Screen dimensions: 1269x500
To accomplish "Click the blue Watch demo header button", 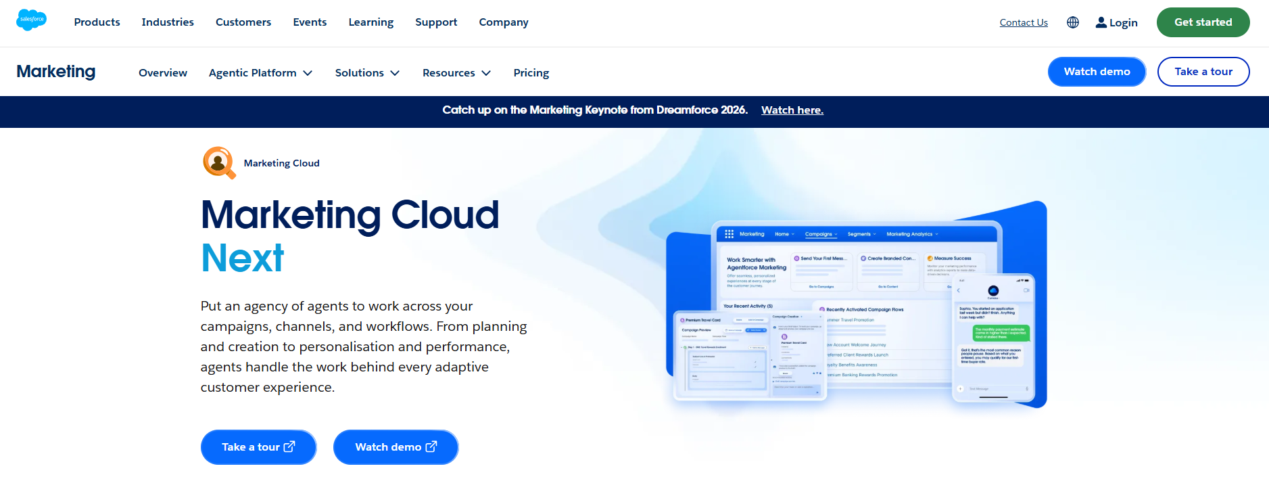I will [x=1097, y=72].
